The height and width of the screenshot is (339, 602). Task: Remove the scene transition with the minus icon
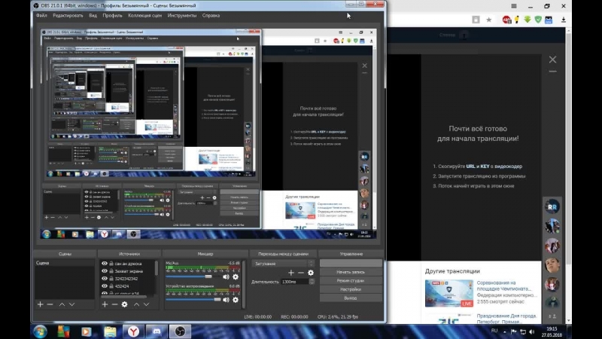point(300,273)
